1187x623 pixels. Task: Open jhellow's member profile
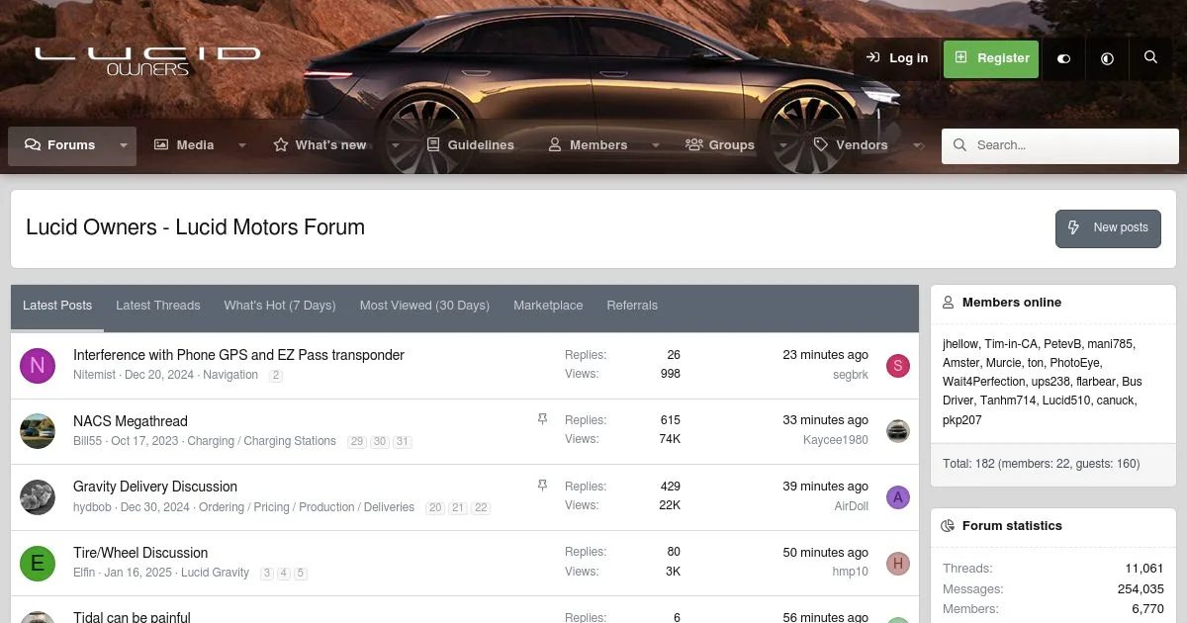(x=959, y=344)
